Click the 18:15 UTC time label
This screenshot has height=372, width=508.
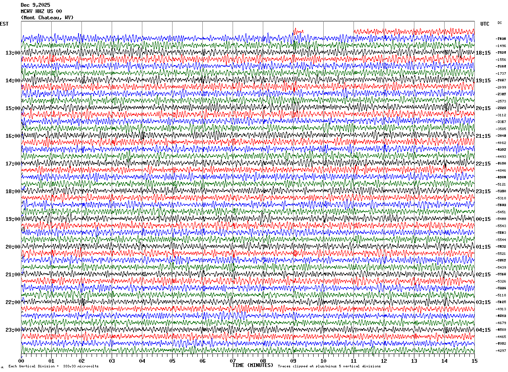click(x=483, y=53)
